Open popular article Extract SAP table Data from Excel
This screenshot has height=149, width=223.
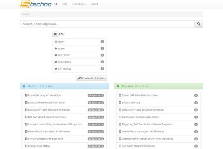coord(140,95)
